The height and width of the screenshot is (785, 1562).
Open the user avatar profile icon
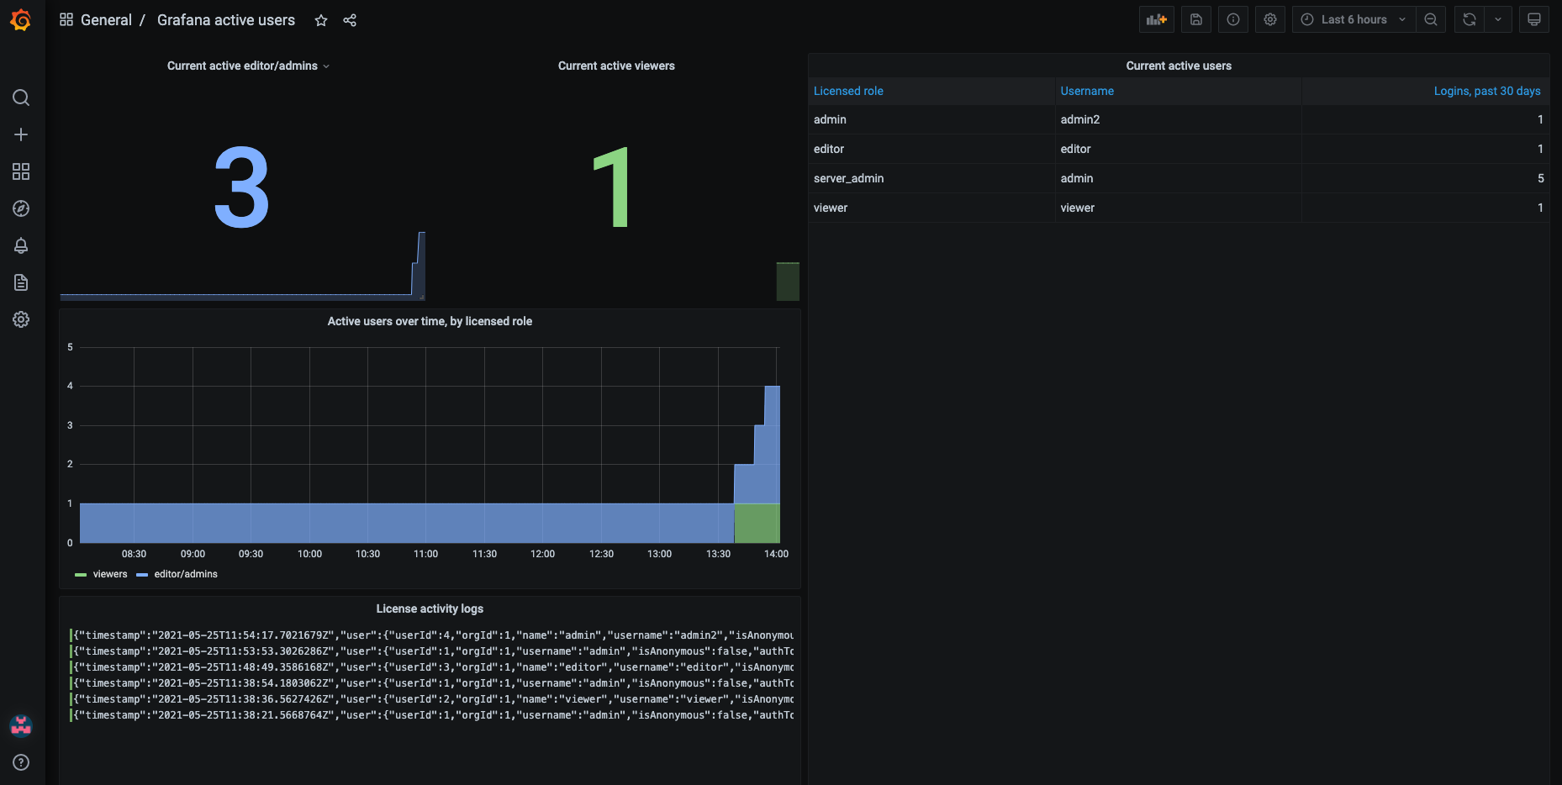[x=21, y=725]
